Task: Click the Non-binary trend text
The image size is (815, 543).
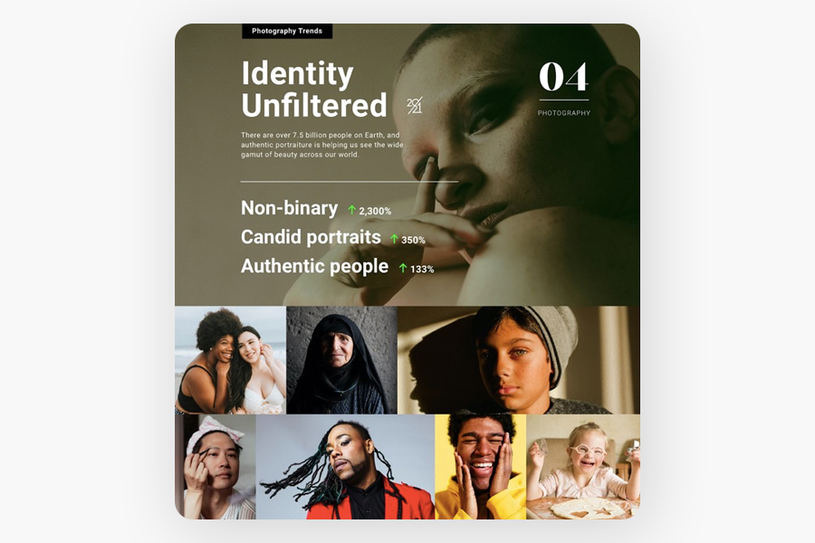Action: click(290, 208)
